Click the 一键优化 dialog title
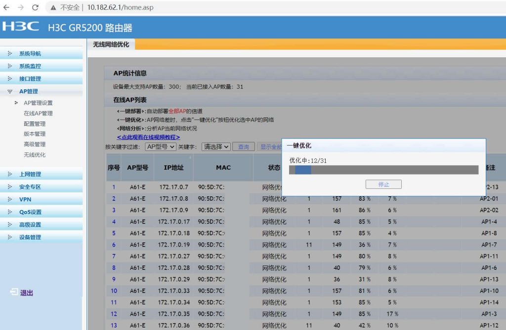This screenshot has height=330, width=506. tap(299, 146)
